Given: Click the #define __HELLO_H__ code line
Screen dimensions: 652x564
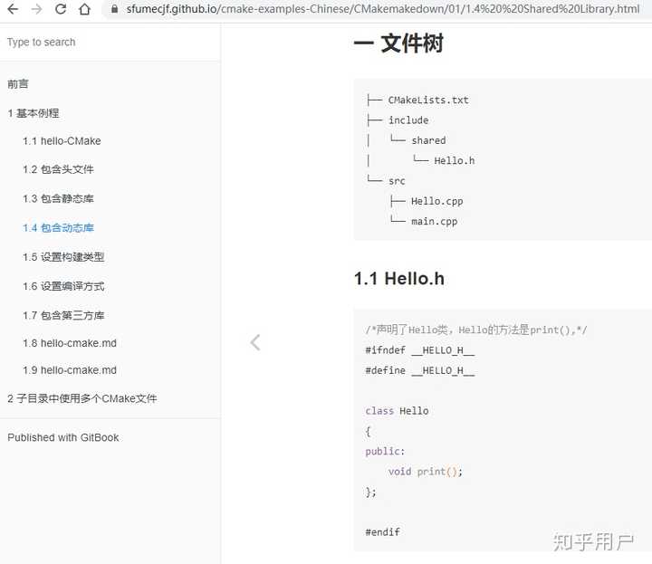Looking at the screenshot, I should [x=419, y=371].
